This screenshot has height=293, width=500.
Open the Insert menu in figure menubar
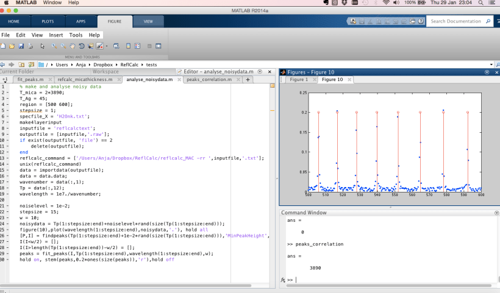55,35
